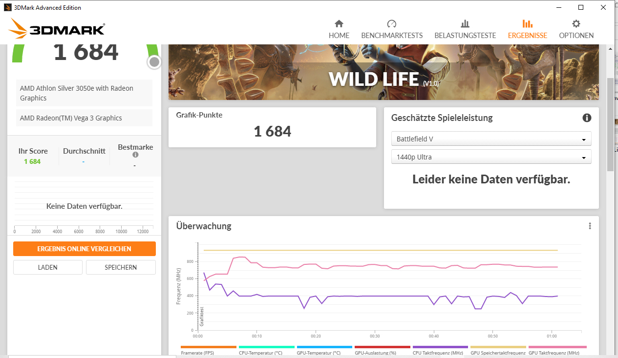Click the SPEICHERN button
The image size is (618, 358).
(x=121, y=267)
